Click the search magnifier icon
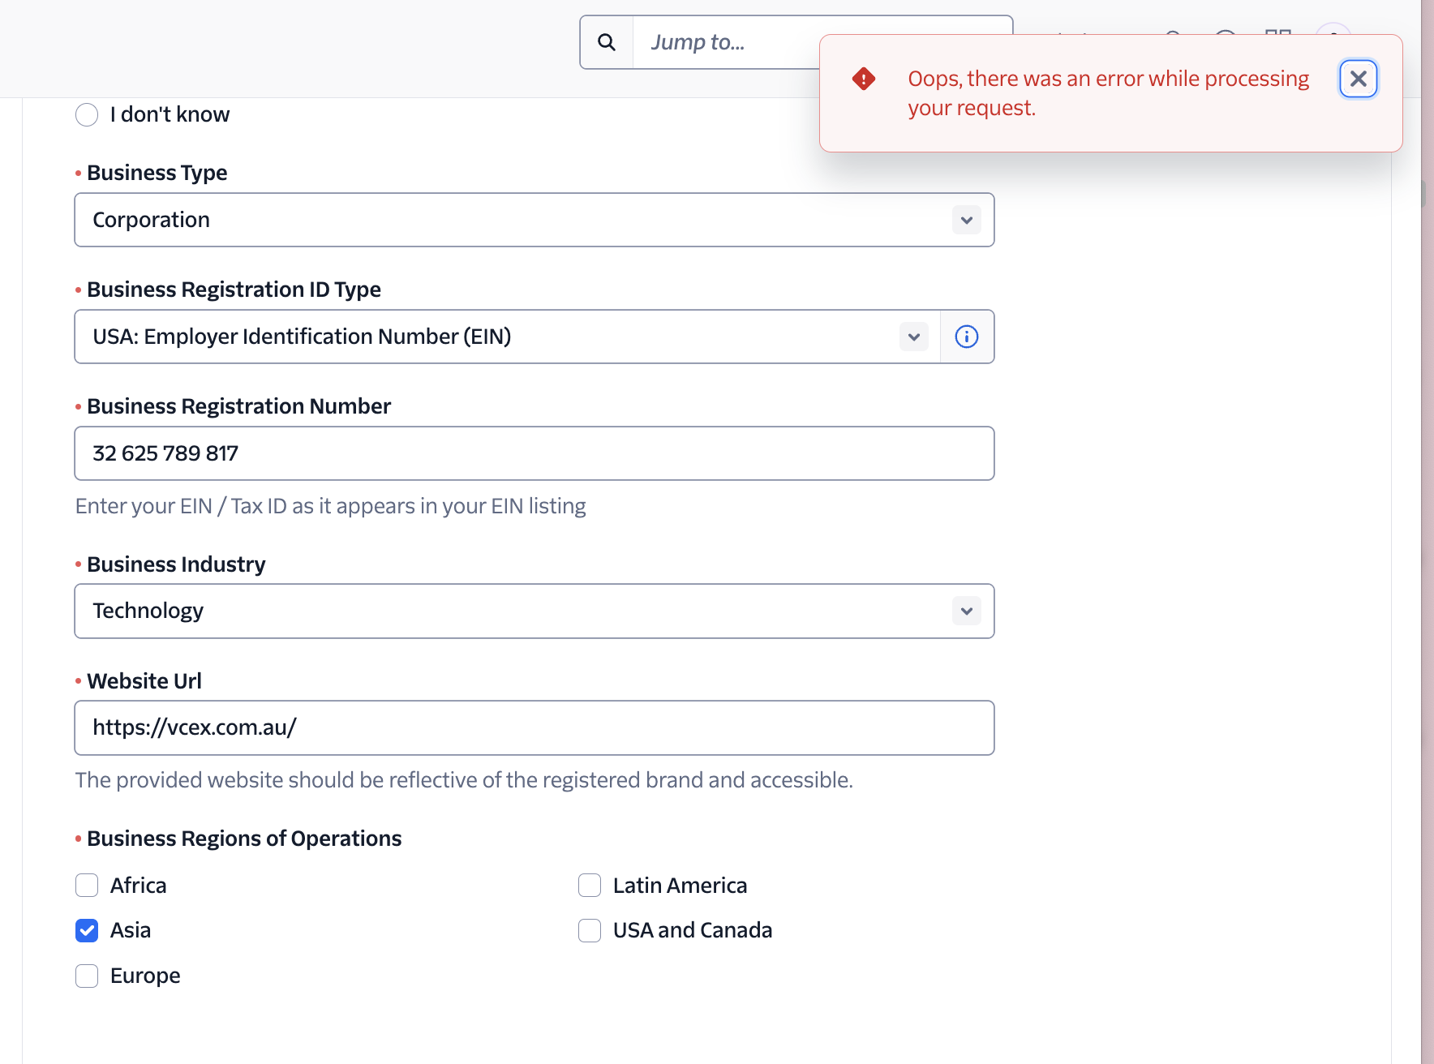Viewport: 1434px width, 1064px height. [607, 42]
